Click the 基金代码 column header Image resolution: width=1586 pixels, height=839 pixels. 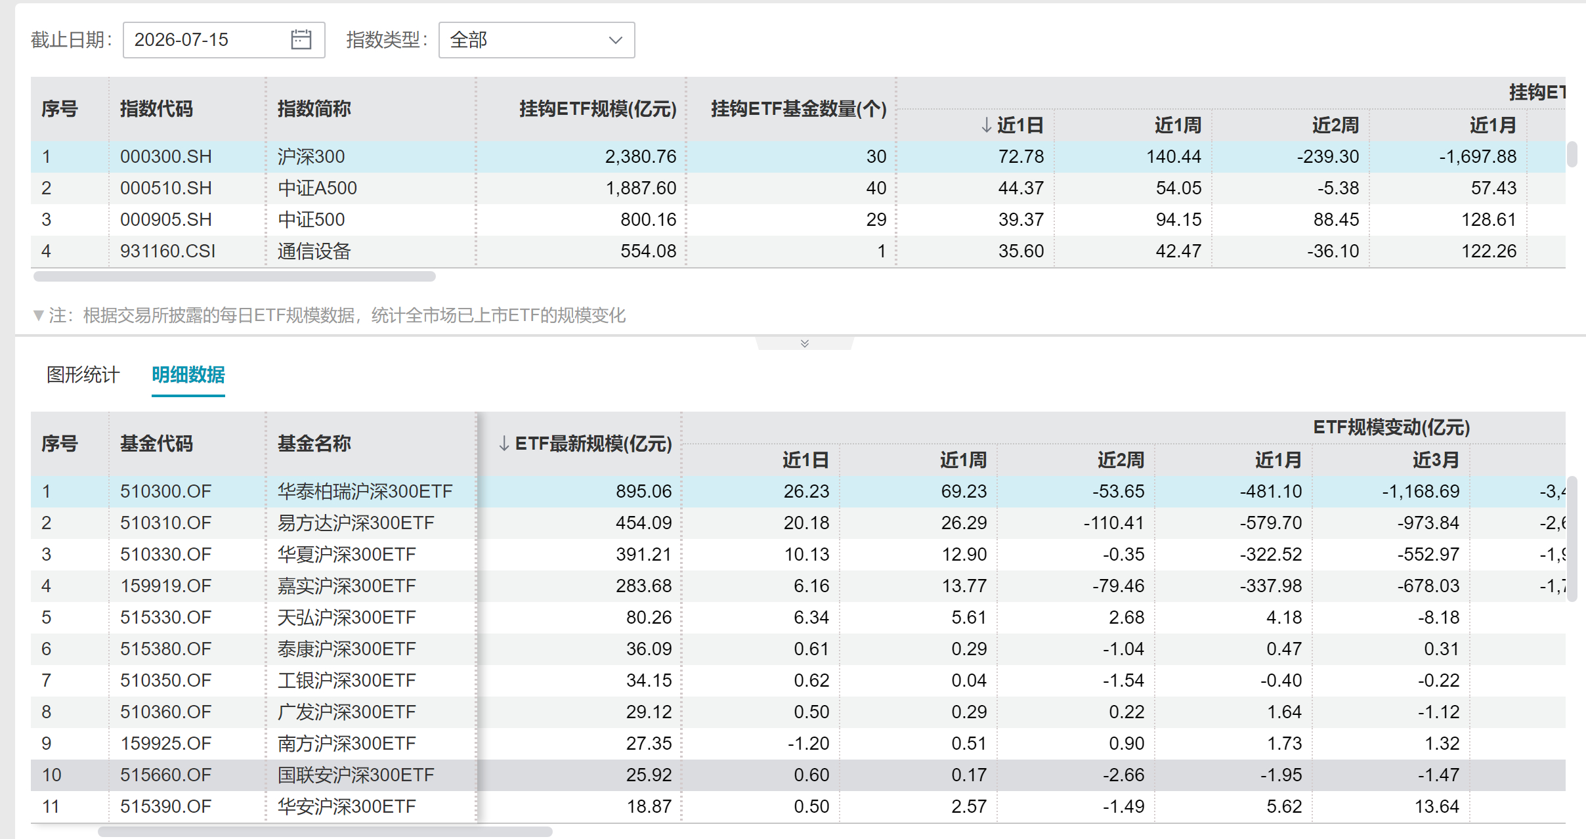pyautogui.click(x=156, y=444)
